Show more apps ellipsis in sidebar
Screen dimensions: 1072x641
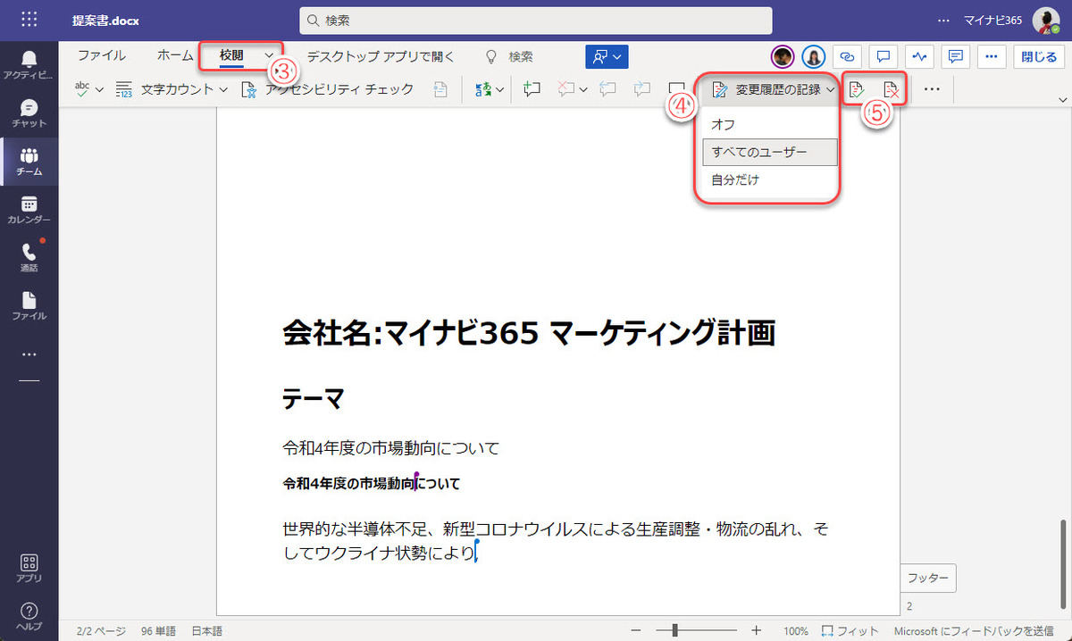pos(29,354)
